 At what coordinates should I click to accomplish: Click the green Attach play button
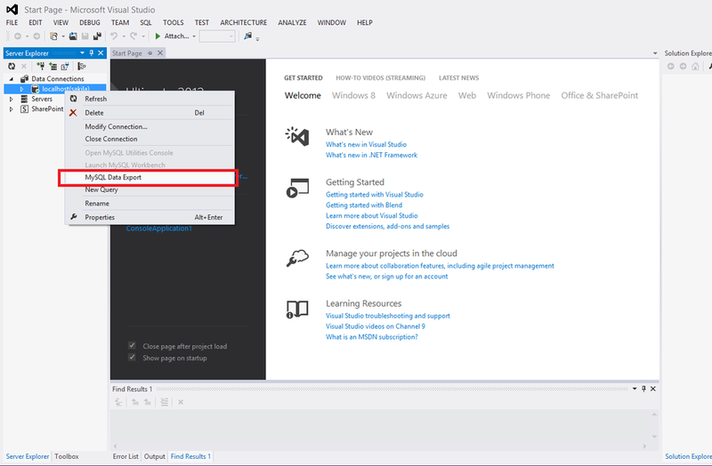coord(158,36)
